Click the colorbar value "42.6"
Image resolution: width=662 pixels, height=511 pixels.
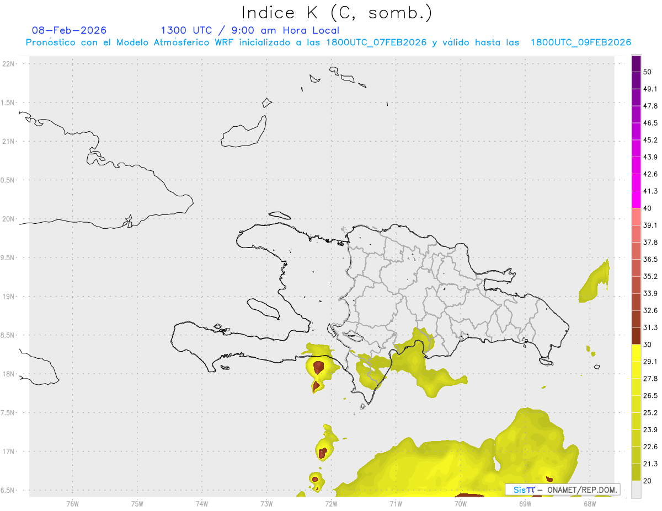pos(650,174)
